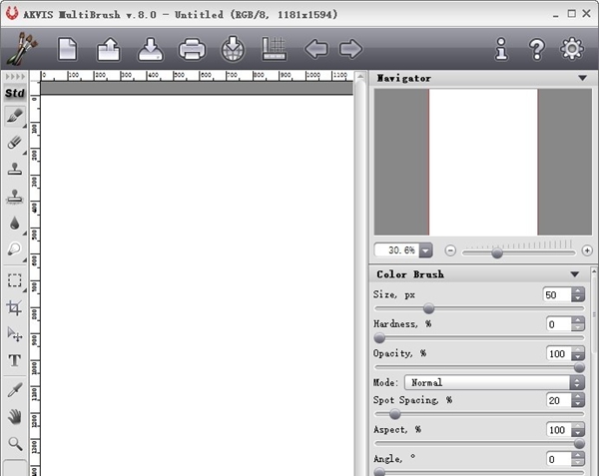The width and height of the screenshot is (599, 476).
Task: Open the zoom percentage dropdown
Action: point(425,250)
